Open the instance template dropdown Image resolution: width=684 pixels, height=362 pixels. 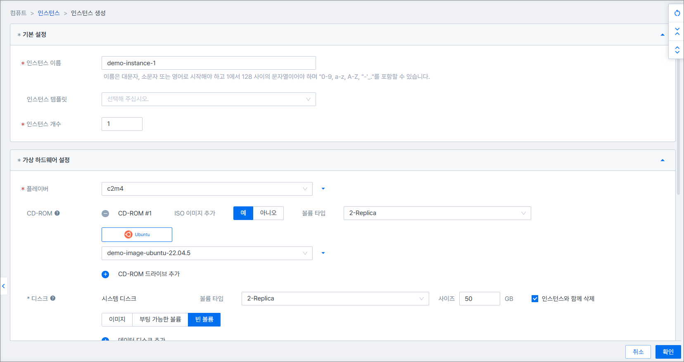(209, 99)
